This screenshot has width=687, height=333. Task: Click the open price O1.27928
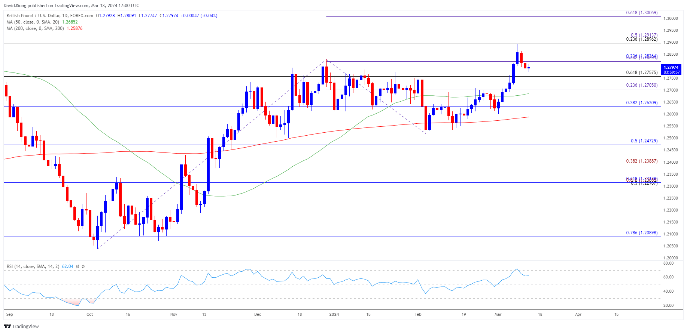click(x=106, y=16)
